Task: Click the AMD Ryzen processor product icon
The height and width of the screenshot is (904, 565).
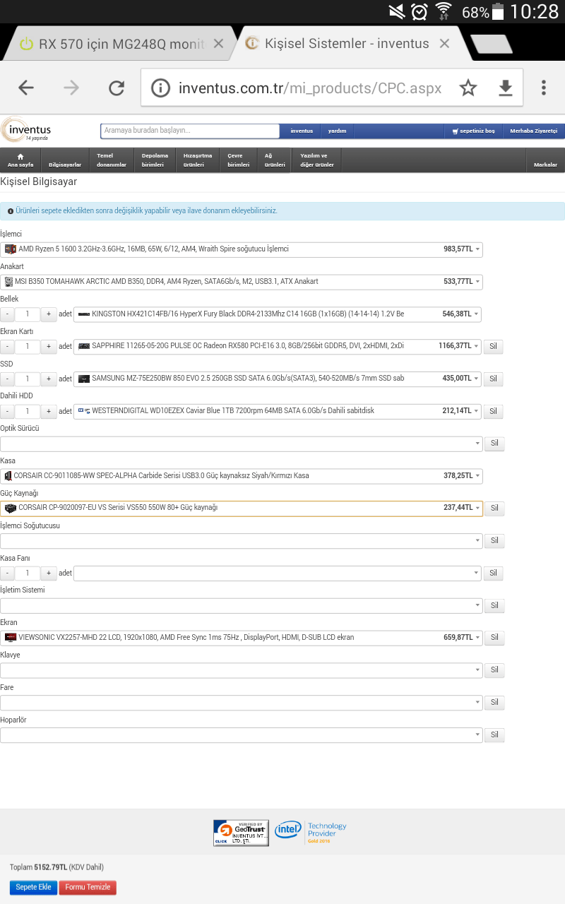Action: click(x=11, y=249)
